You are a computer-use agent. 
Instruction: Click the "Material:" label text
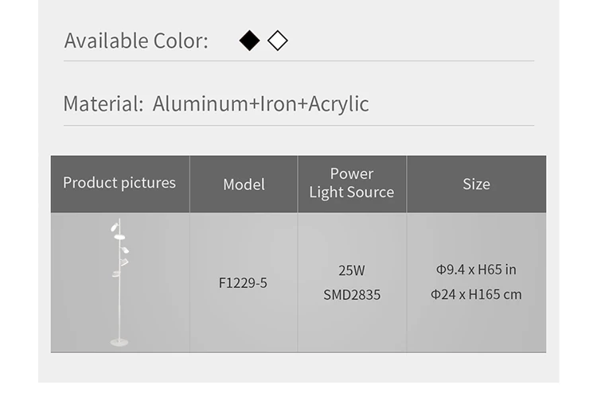click(103, 104)
